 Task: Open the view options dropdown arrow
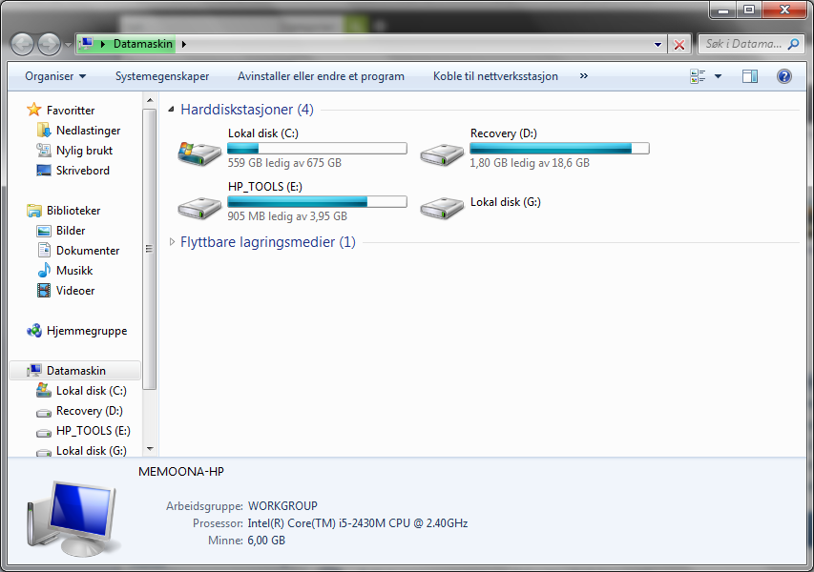718,76
